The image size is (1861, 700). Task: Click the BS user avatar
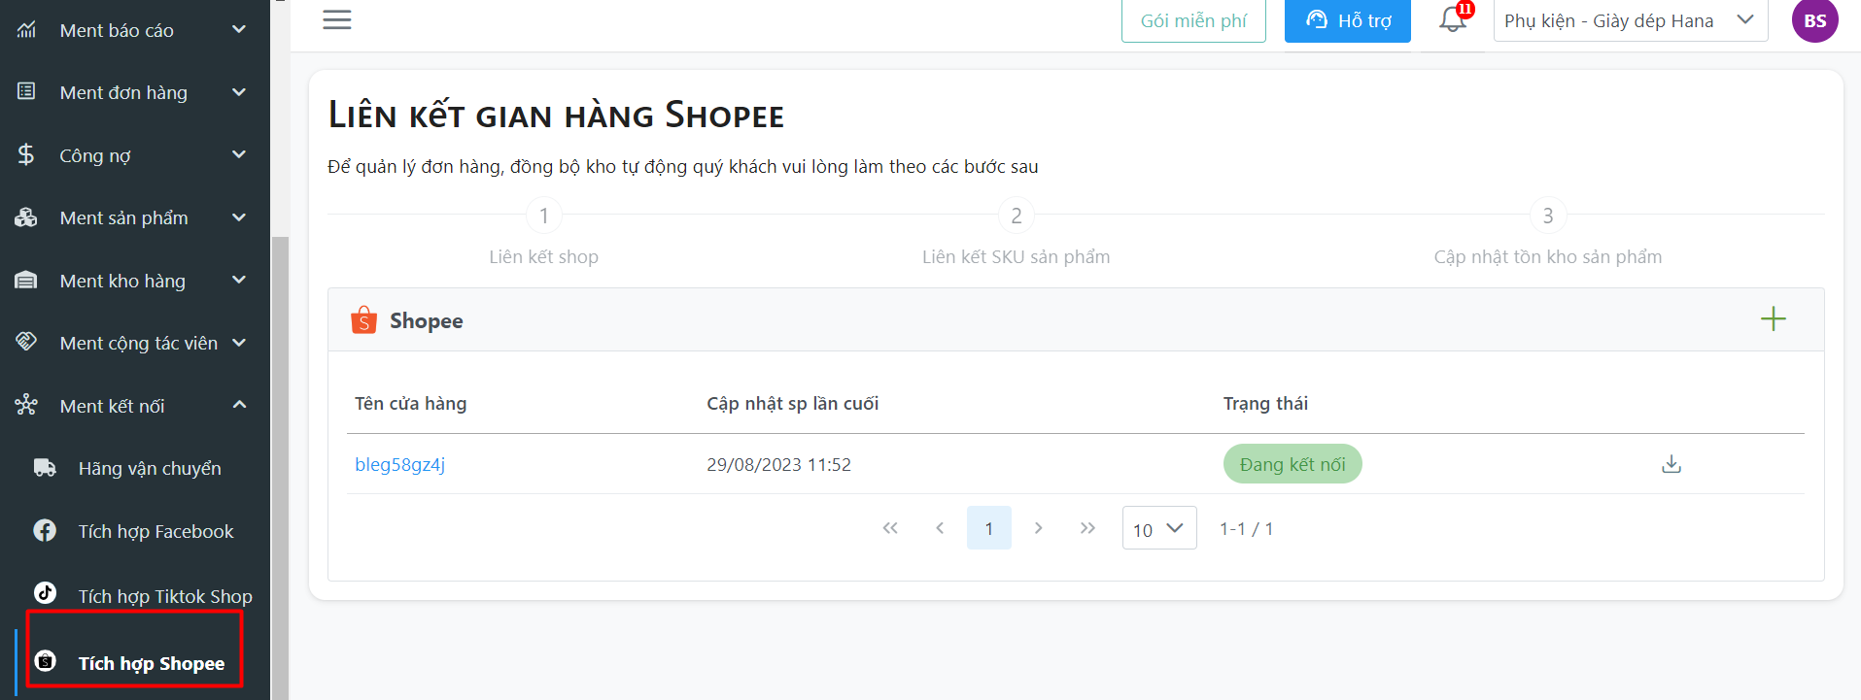pos(1814,20)
